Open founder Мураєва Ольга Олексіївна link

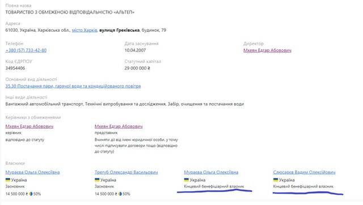tap(32, 172)
